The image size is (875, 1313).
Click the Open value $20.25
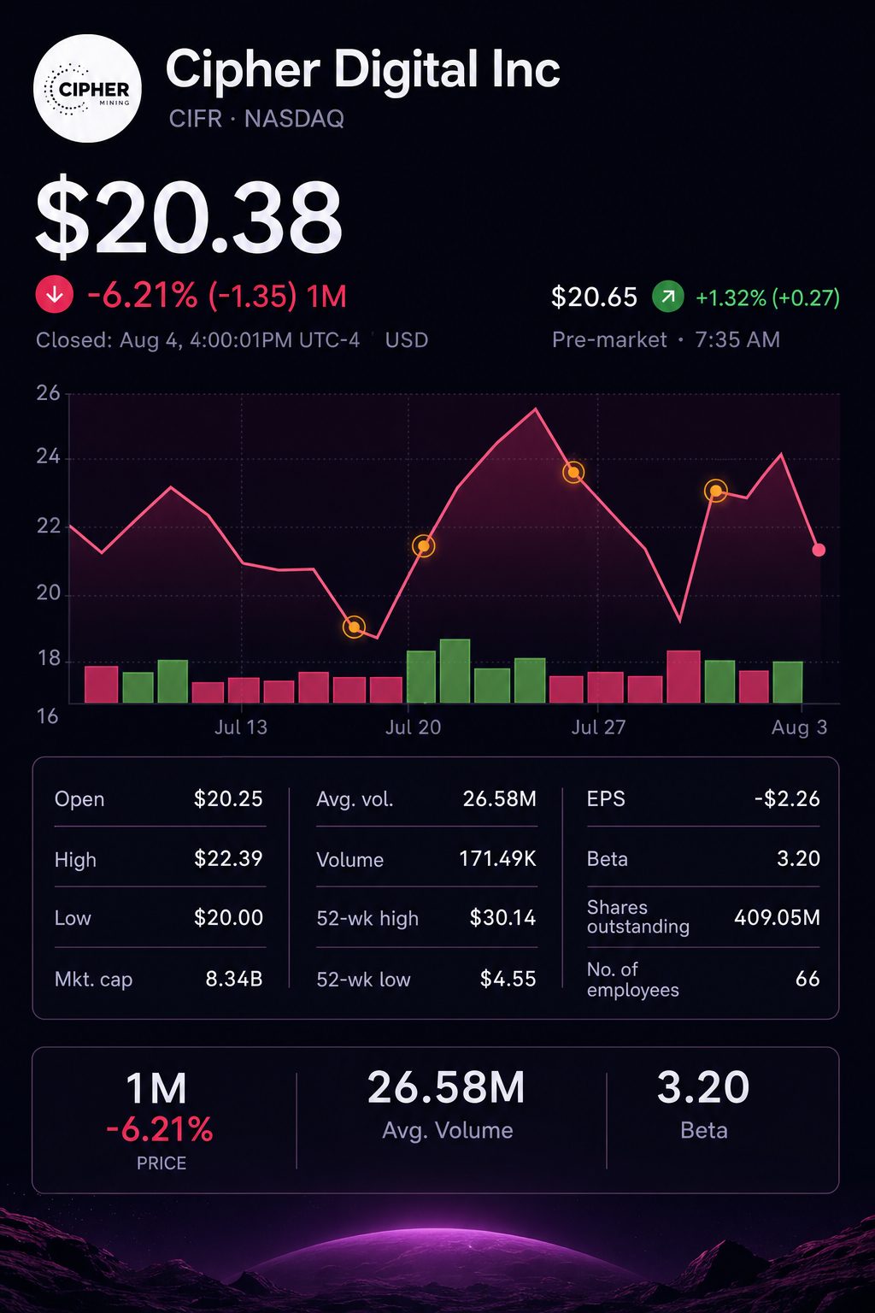228,799
